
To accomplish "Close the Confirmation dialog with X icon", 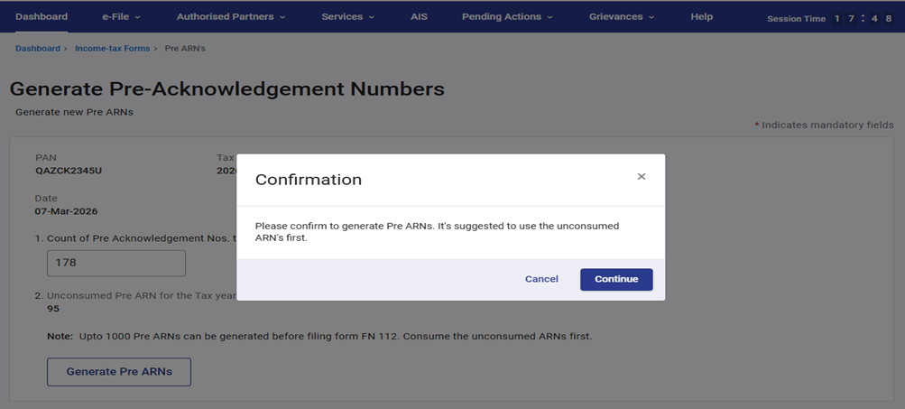I will (642, 177).
